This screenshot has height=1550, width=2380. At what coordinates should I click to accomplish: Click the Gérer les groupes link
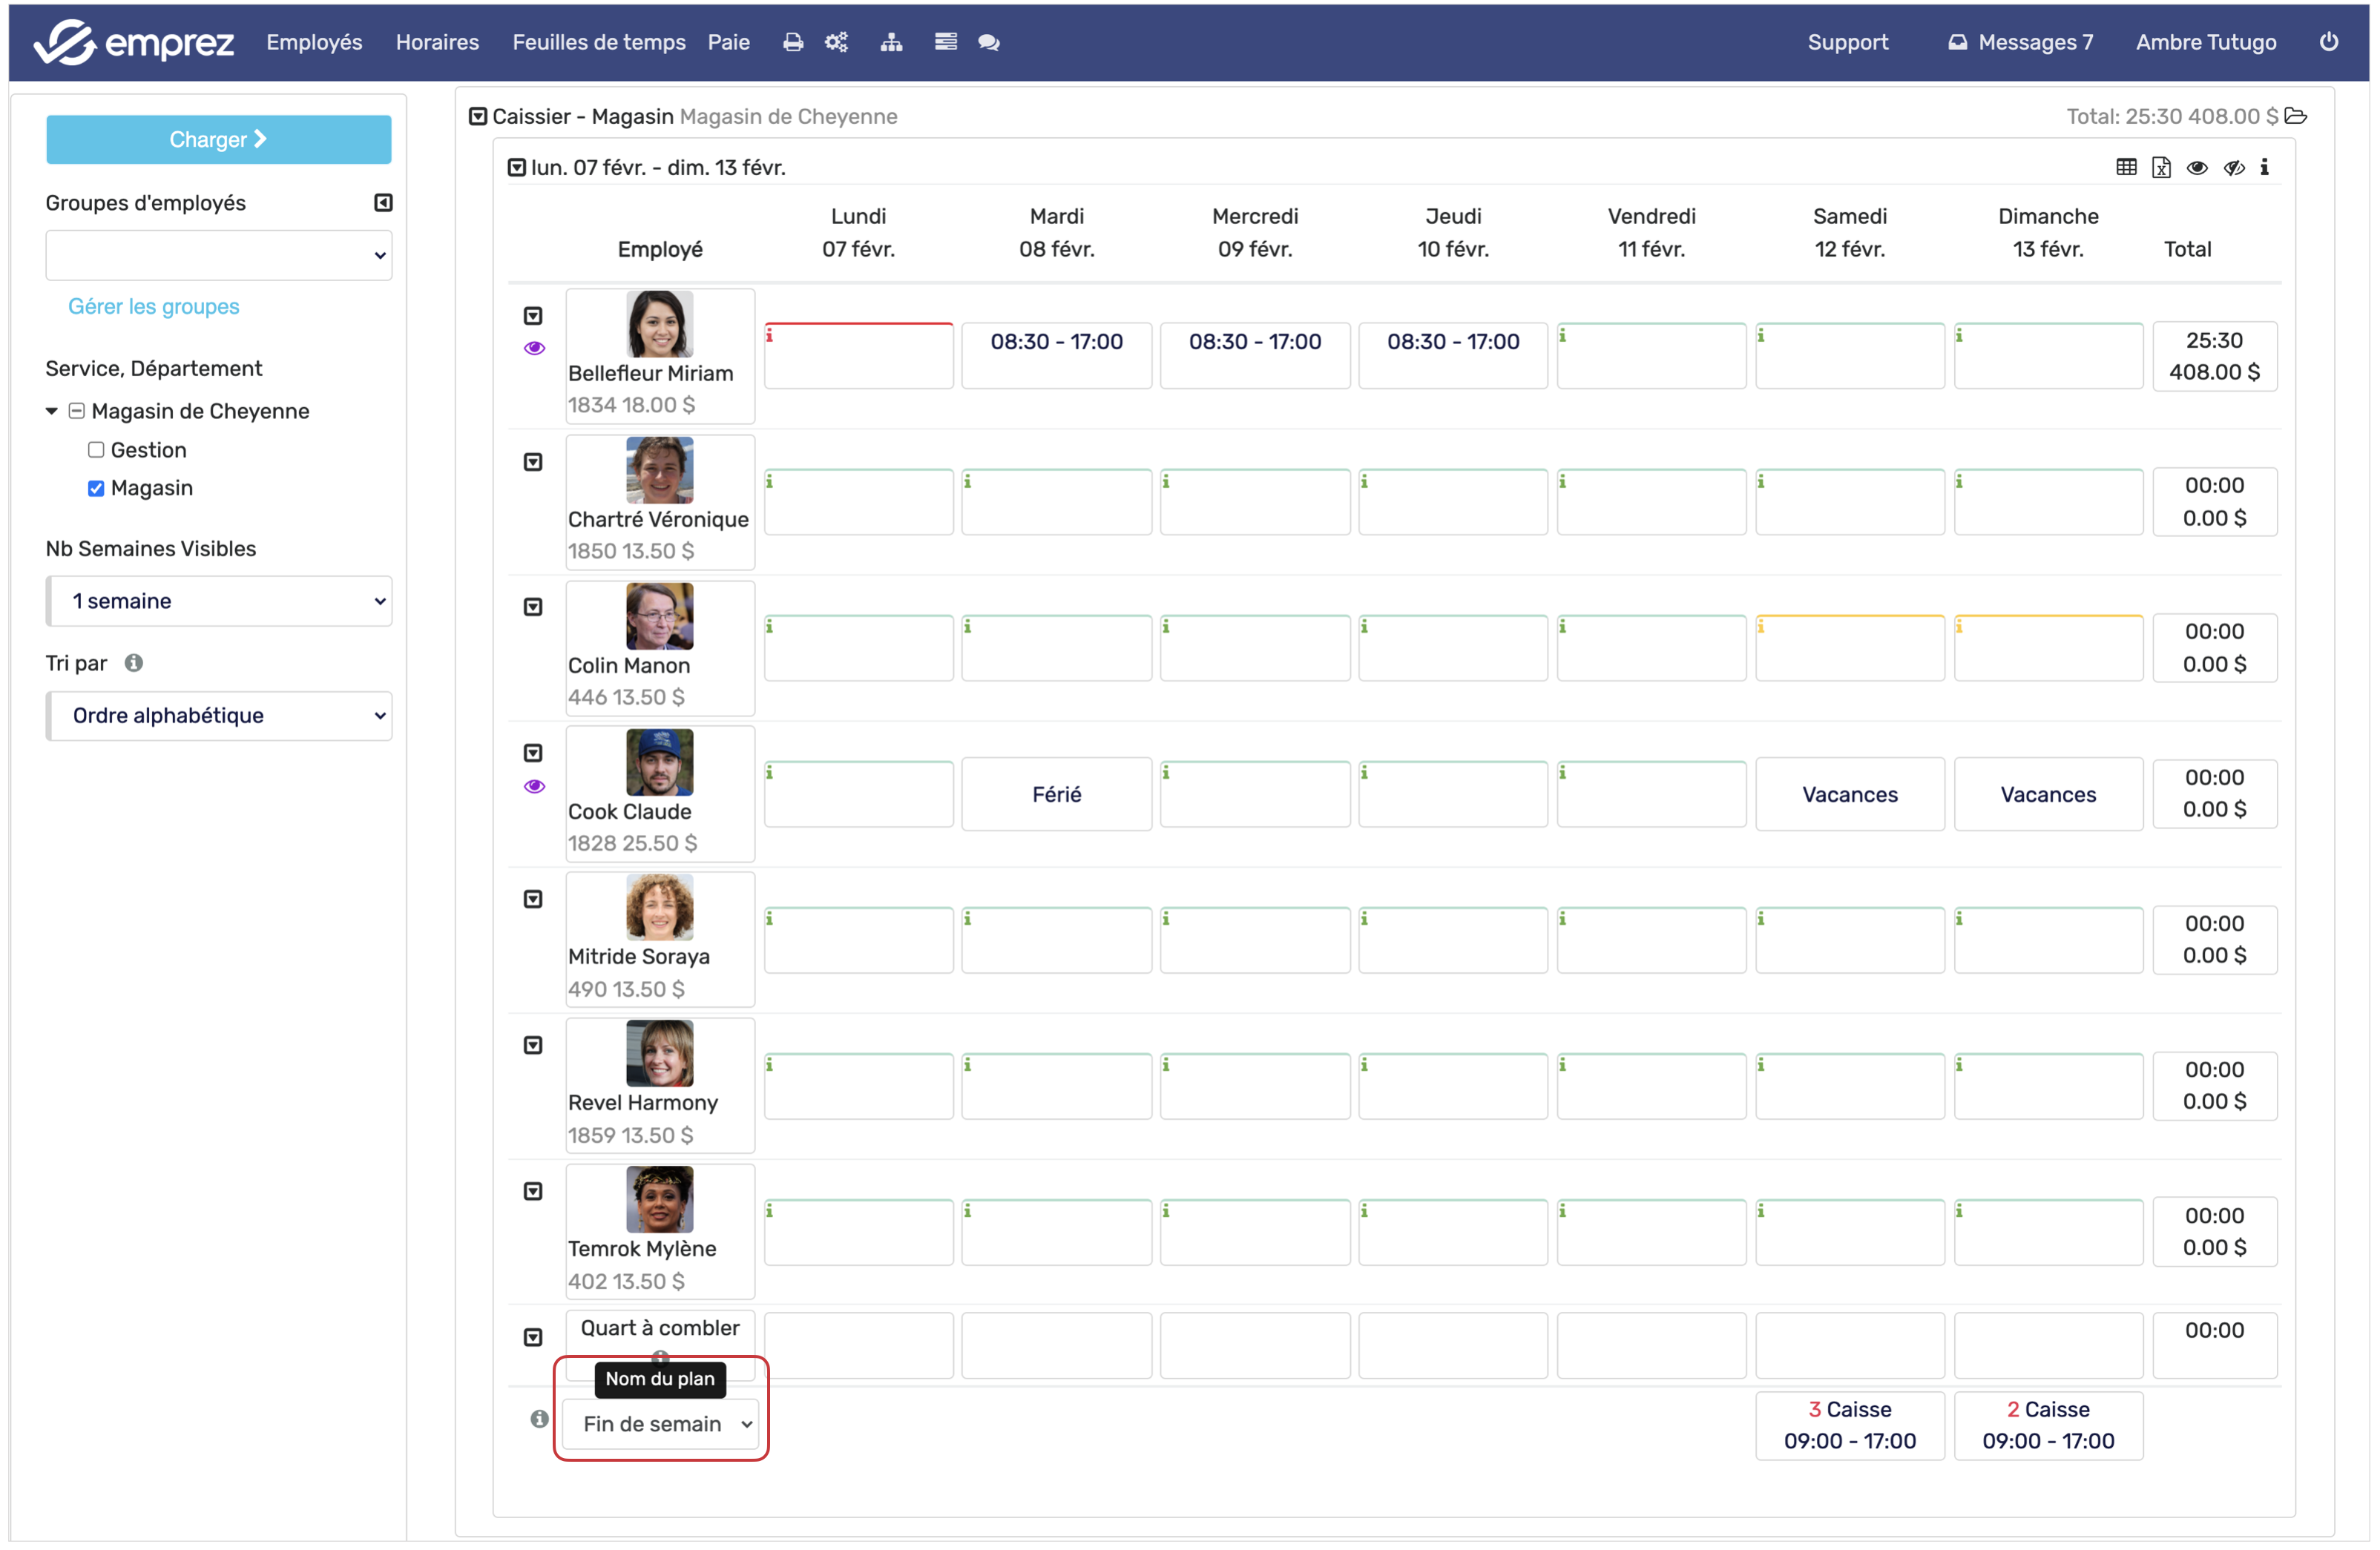153,307
